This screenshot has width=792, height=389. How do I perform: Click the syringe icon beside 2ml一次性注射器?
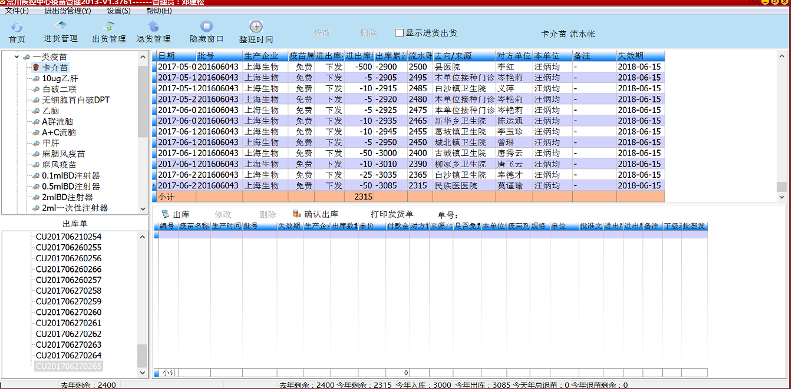point(35,208)
